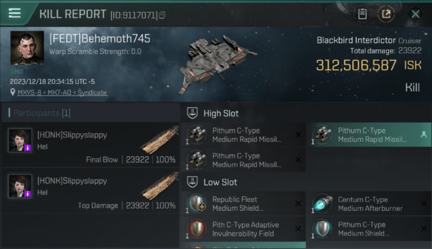Open the MXYS-8 Syndicate location link
The height and width of the screenshot is (249, 432).
tap(62, 93)
